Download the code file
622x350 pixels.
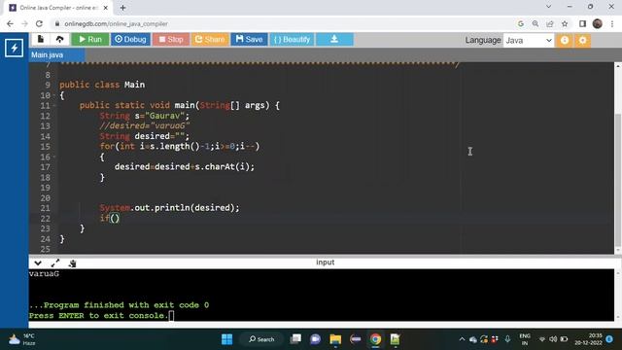(334, 39)
